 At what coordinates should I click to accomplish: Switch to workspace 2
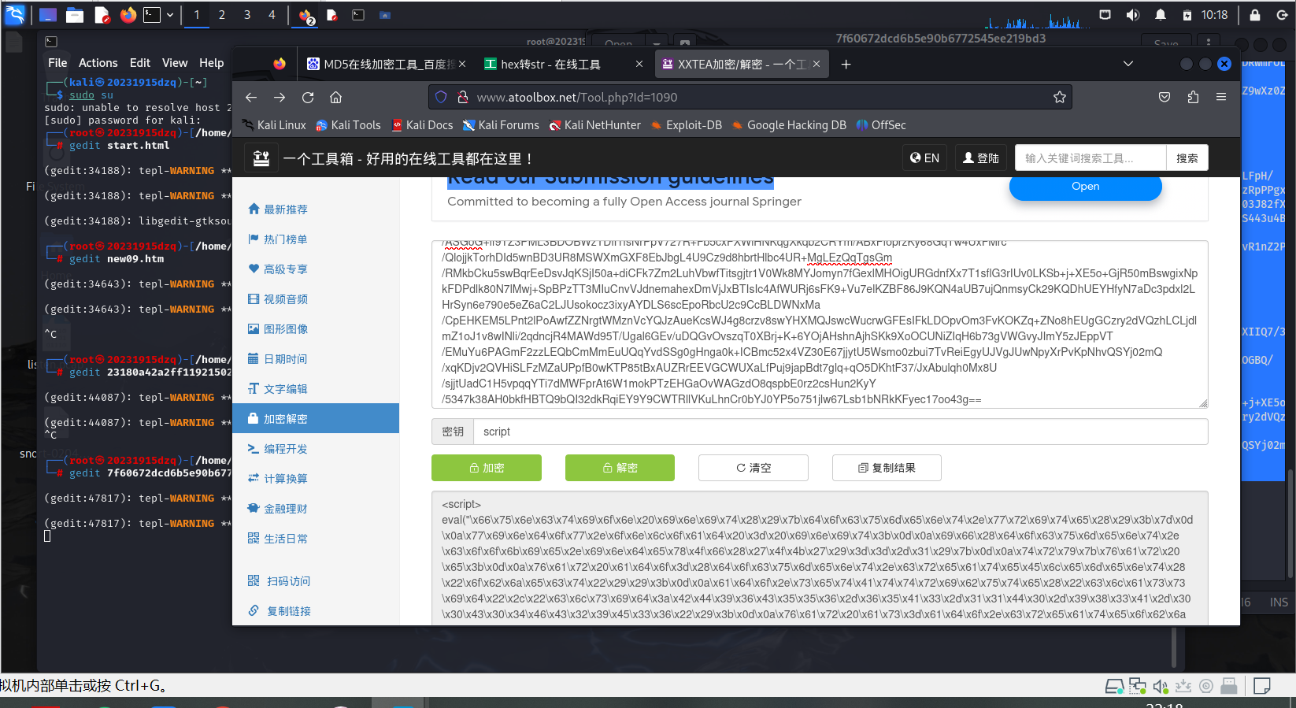pyautogui.click(x=222, y=15)
